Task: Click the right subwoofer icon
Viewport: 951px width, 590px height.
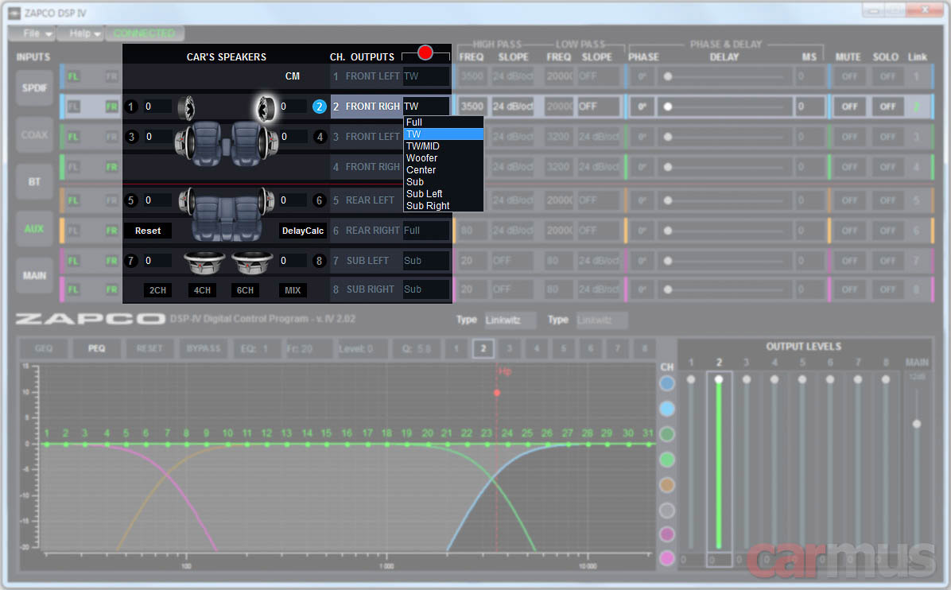Action: (x=252, y=262)
